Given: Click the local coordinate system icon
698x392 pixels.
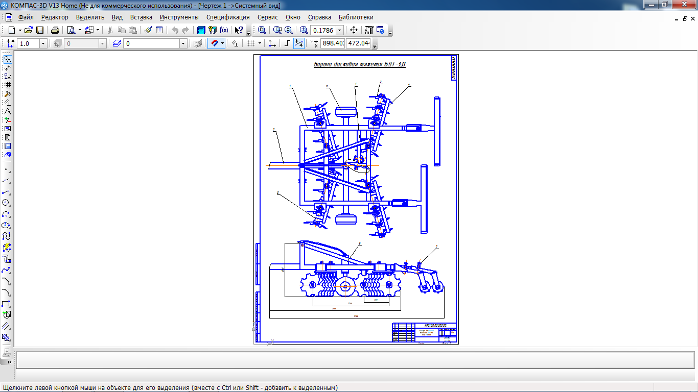Looking at the screenshot, I should click(x=272, y=44).
